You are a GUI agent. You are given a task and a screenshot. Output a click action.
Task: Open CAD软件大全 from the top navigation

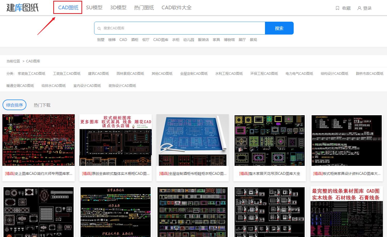(x=176, y=7)
